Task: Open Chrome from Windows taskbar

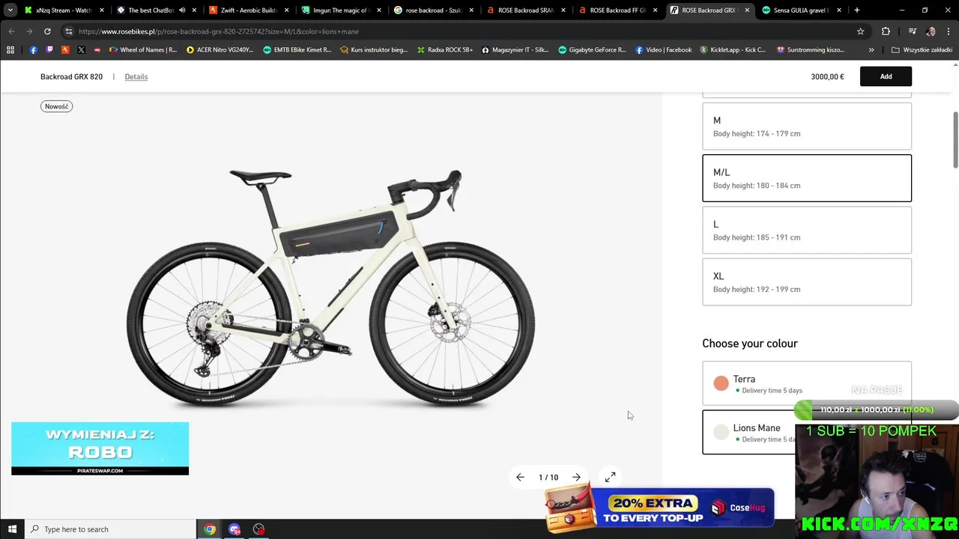Action: pos(210,529)
